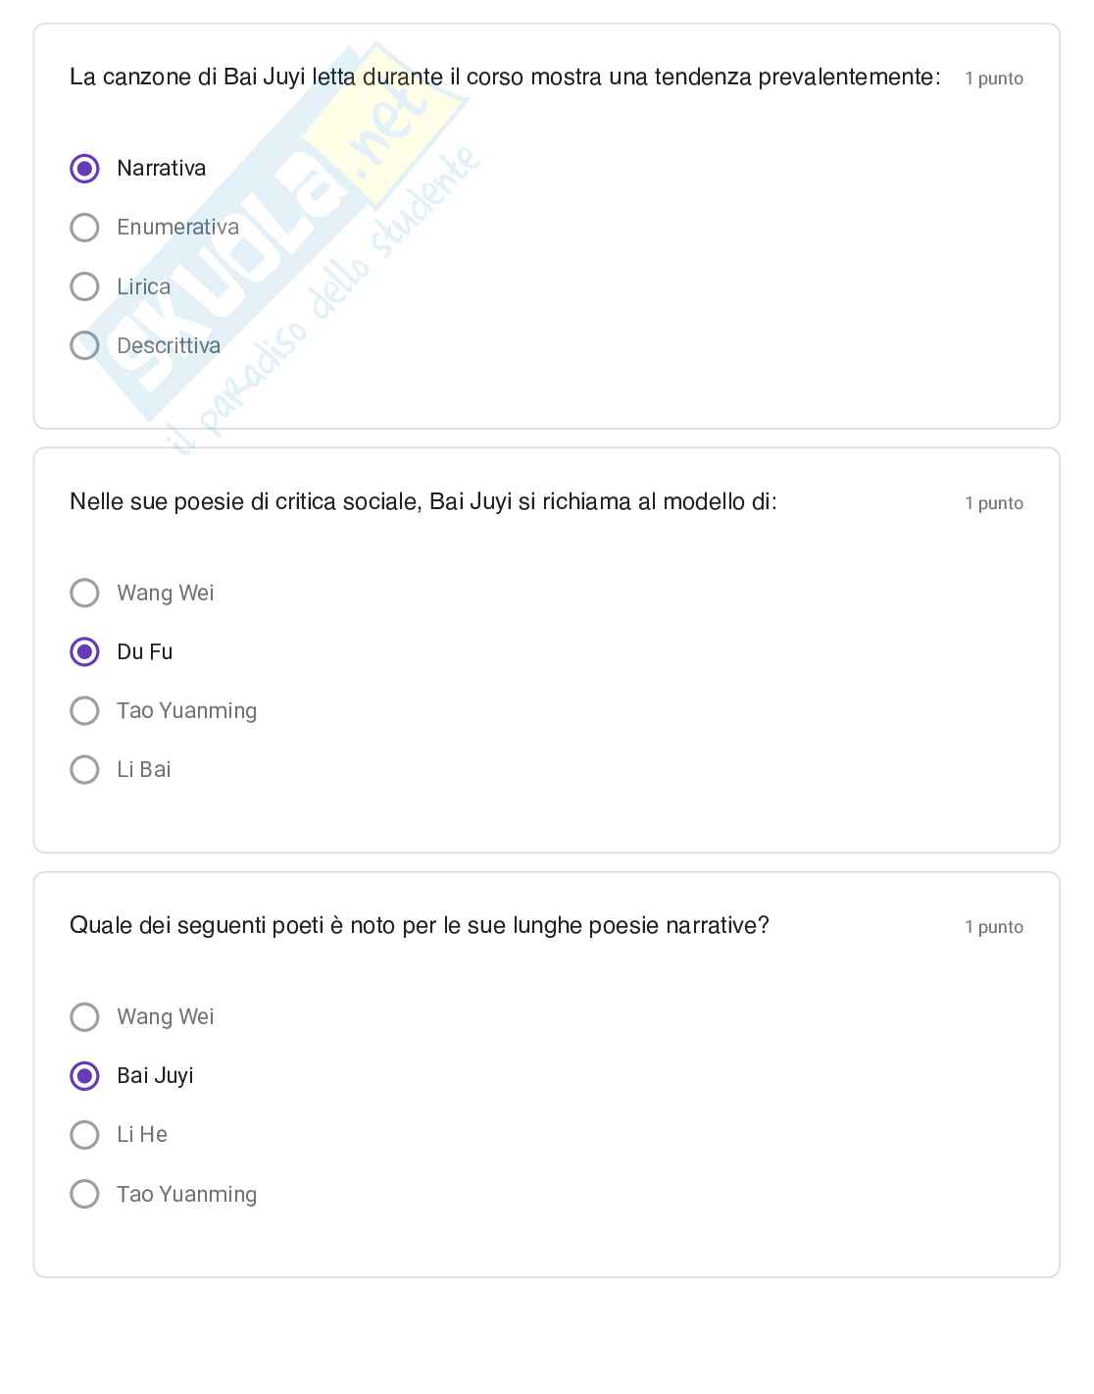Image resolution: width=1094 pixels, height=1394 pixels.
Task: Select Descrittiva as the answer
Action: (85, 345)
